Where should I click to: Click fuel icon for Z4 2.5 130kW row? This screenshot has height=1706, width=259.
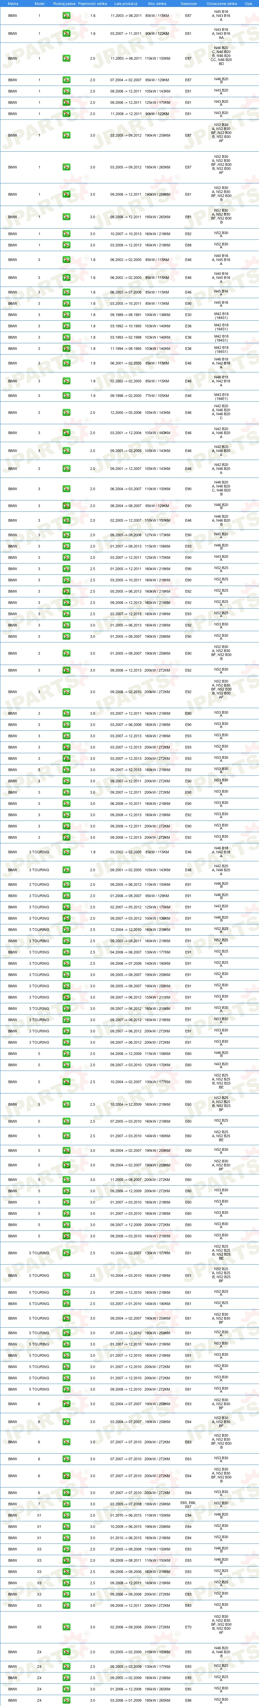[x=66, y=1667]
